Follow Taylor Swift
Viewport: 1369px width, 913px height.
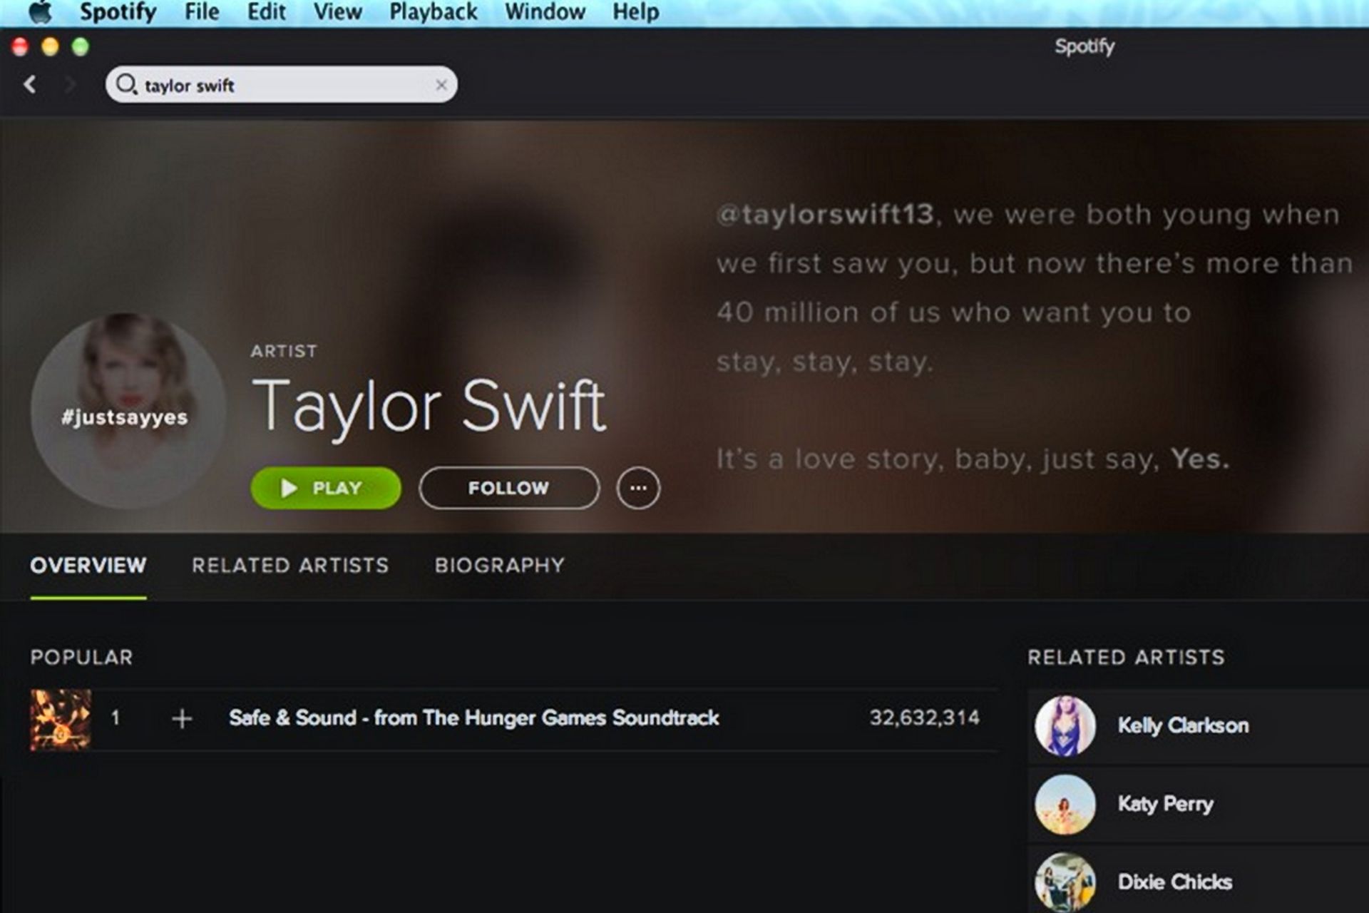[508, 488]
